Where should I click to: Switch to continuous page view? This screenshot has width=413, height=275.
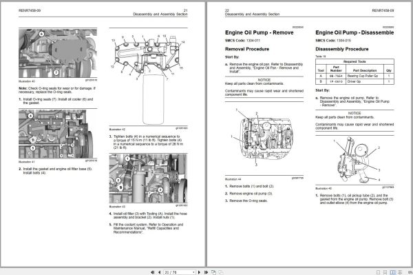pyautogui.click(x=385, y=272)
